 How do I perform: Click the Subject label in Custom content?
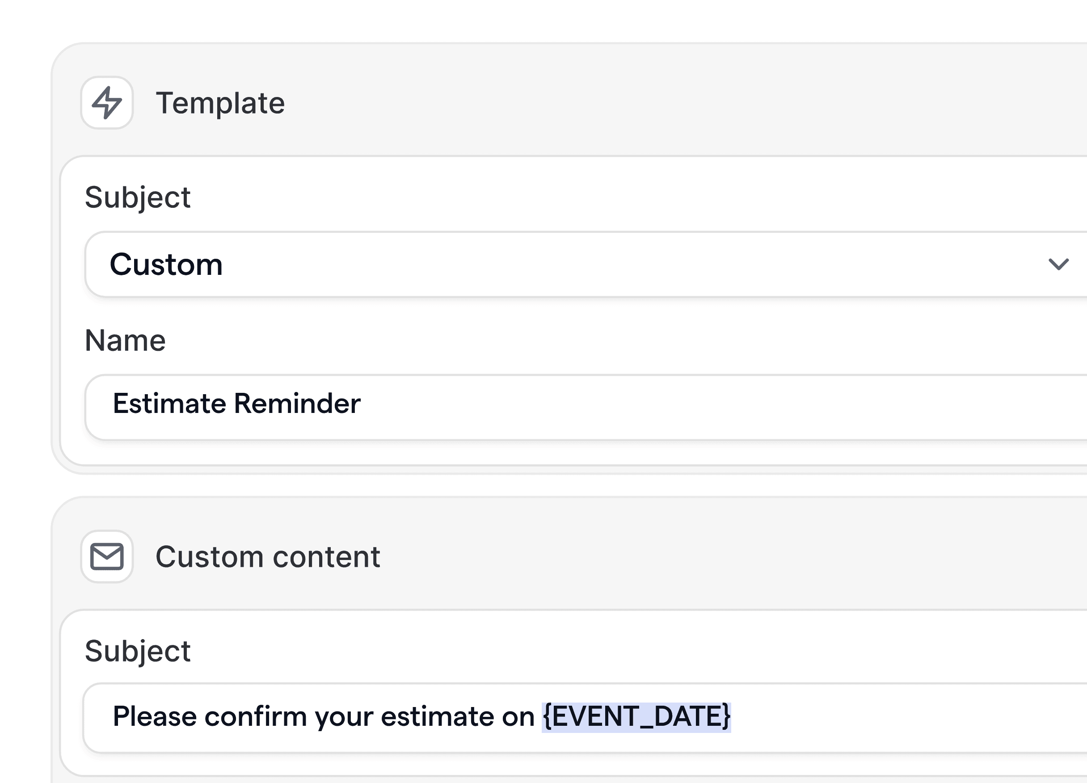coord(138,651)
